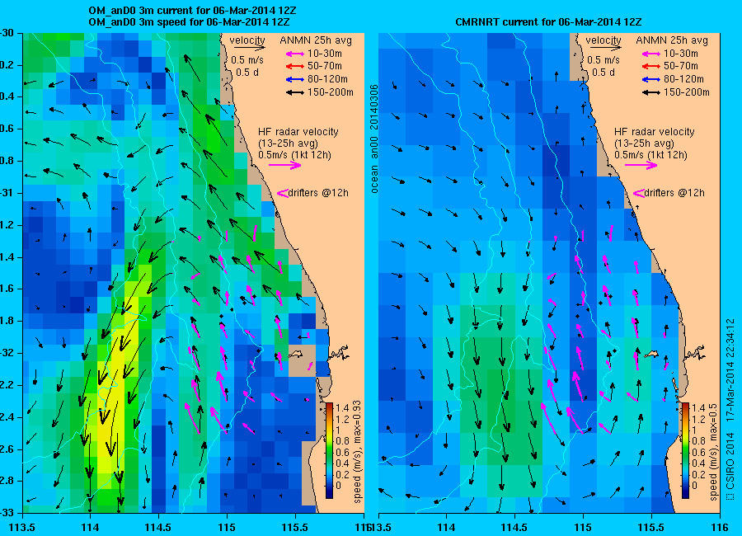Click the velocity scale arrow in left map legend
The height and width of the screenshot is (536, 742).
249,47
